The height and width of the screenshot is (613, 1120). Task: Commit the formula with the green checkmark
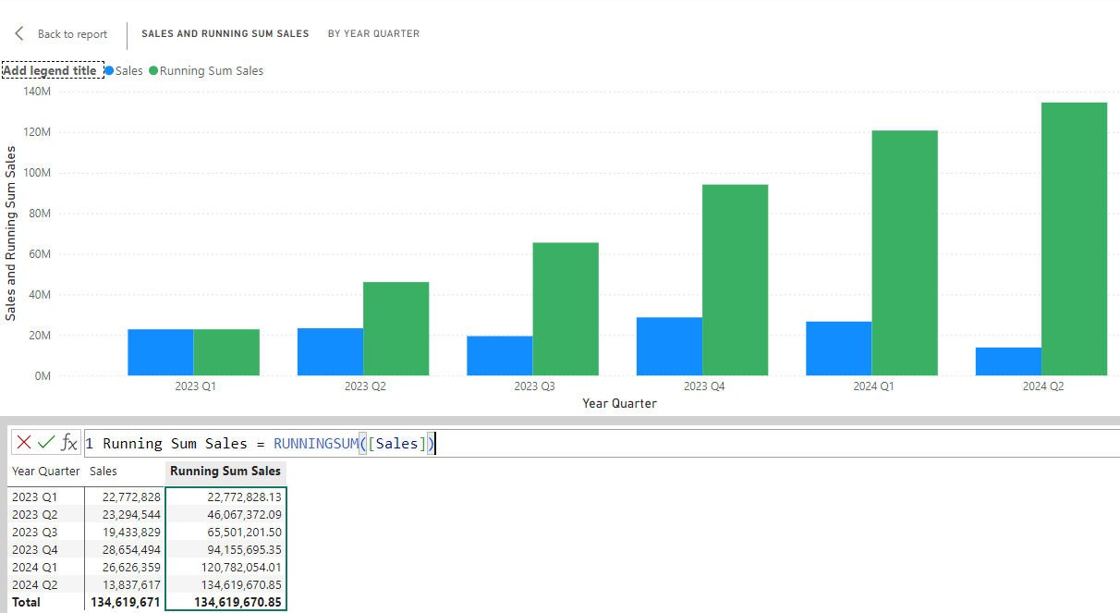tap(44, 442)
